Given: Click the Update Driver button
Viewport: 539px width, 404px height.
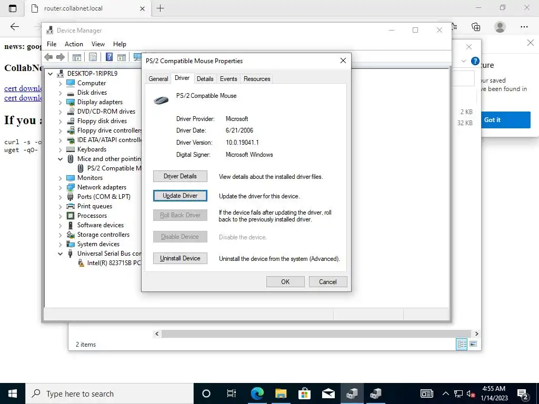Looking at the screenshot, I should pos(180,196).
